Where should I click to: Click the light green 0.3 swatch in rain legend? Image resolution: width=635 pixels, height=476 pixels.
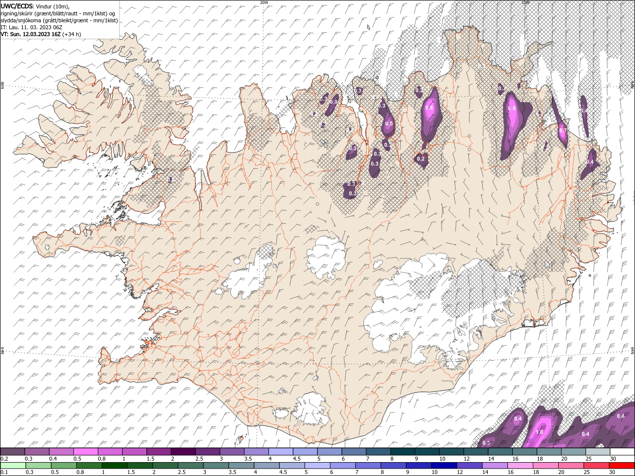click(x=38, y=465)
